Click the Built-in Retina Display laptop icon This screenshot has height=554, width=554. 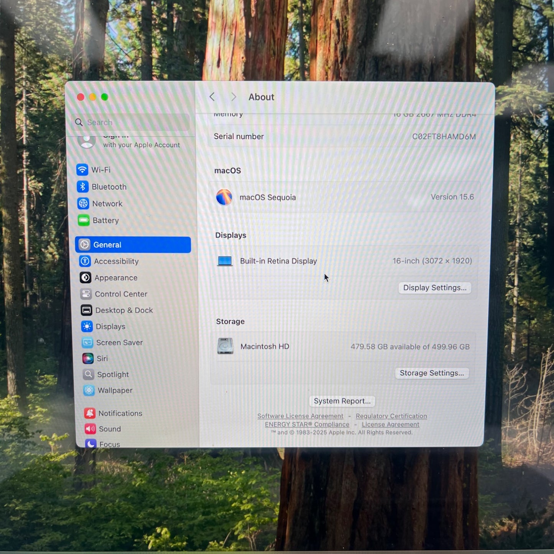(225, 261)
